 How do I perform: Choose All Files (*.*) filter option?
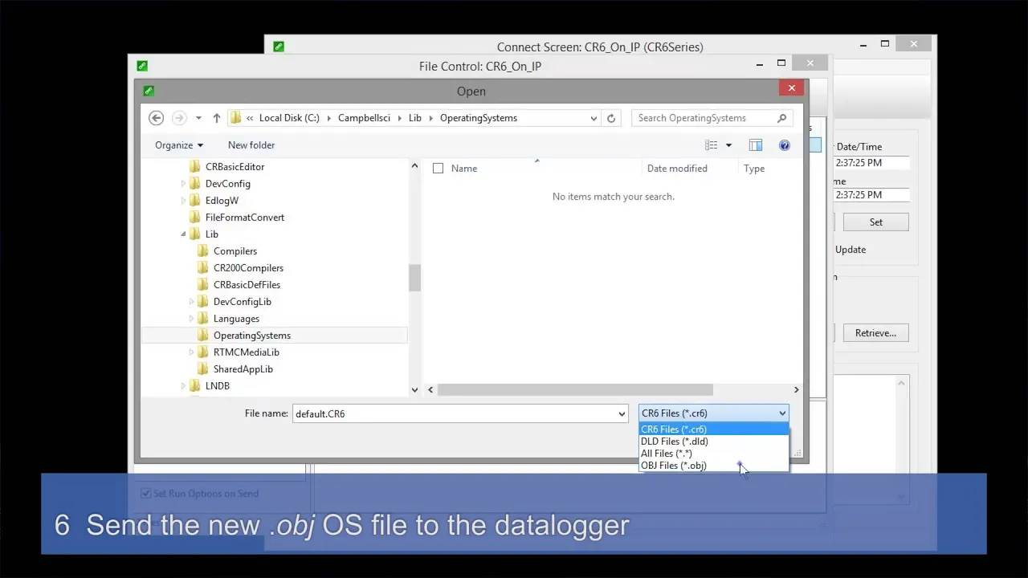pos(714,454)
